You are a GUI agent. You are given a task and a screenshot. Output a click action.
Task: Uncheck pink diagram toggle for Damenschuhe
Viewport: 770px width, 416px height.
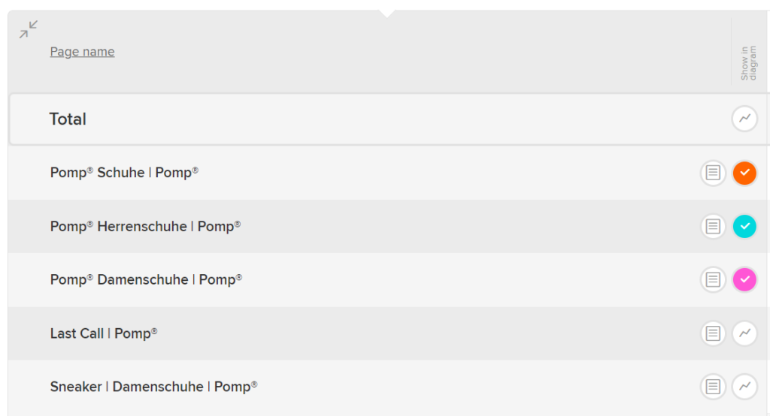click(744, 280)
